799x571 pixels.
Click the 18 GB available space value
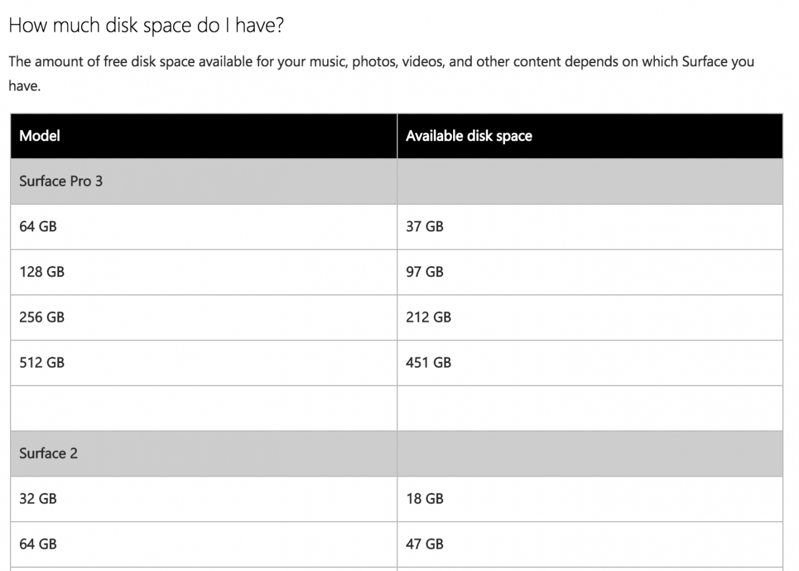point(424,499)
